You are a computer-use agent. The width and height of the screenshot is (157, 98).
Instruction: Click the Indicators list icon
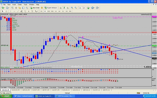(x=88, y=8)
